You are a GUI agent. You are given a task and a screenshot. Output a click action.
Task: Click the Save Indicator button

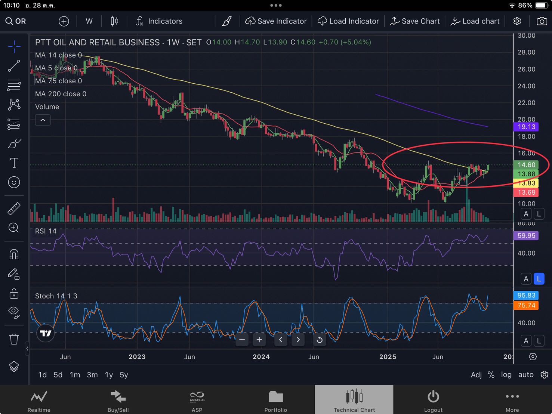click(276, 21)
